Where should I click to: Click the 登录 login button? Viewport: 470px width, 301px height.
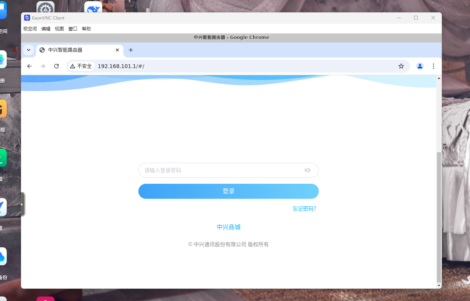229,191
